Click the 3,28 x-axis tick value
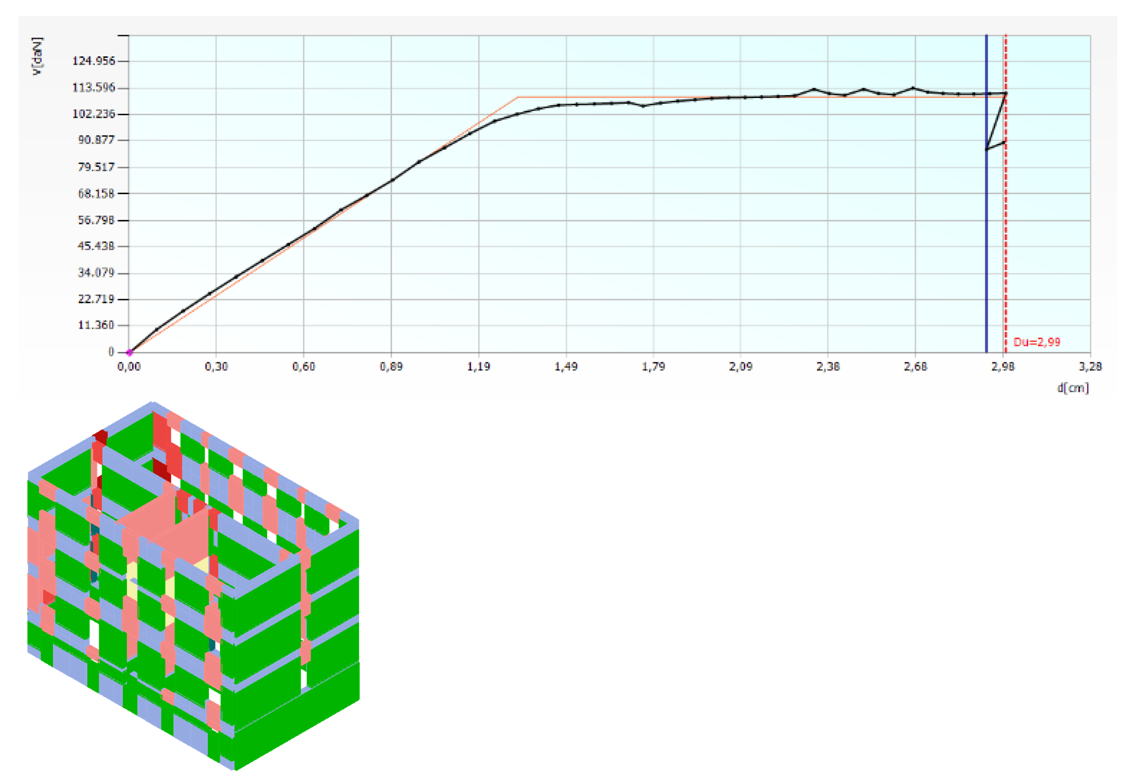Screen dimensions: 1128x781 coord(1090,367)
